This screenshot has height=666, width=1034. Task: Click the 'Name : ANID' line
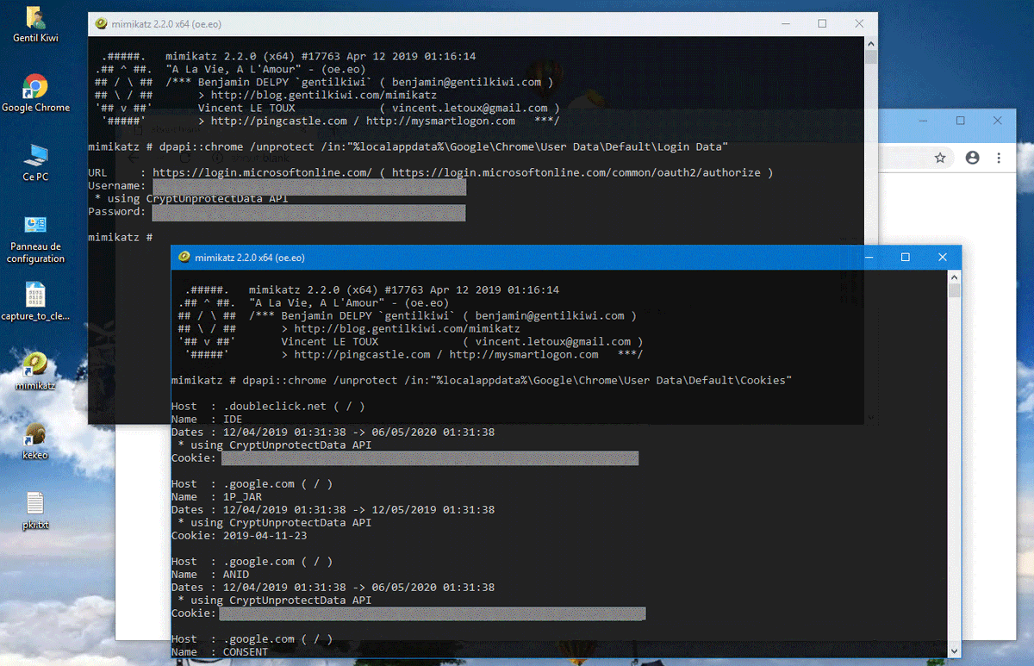tap(210, 575)
